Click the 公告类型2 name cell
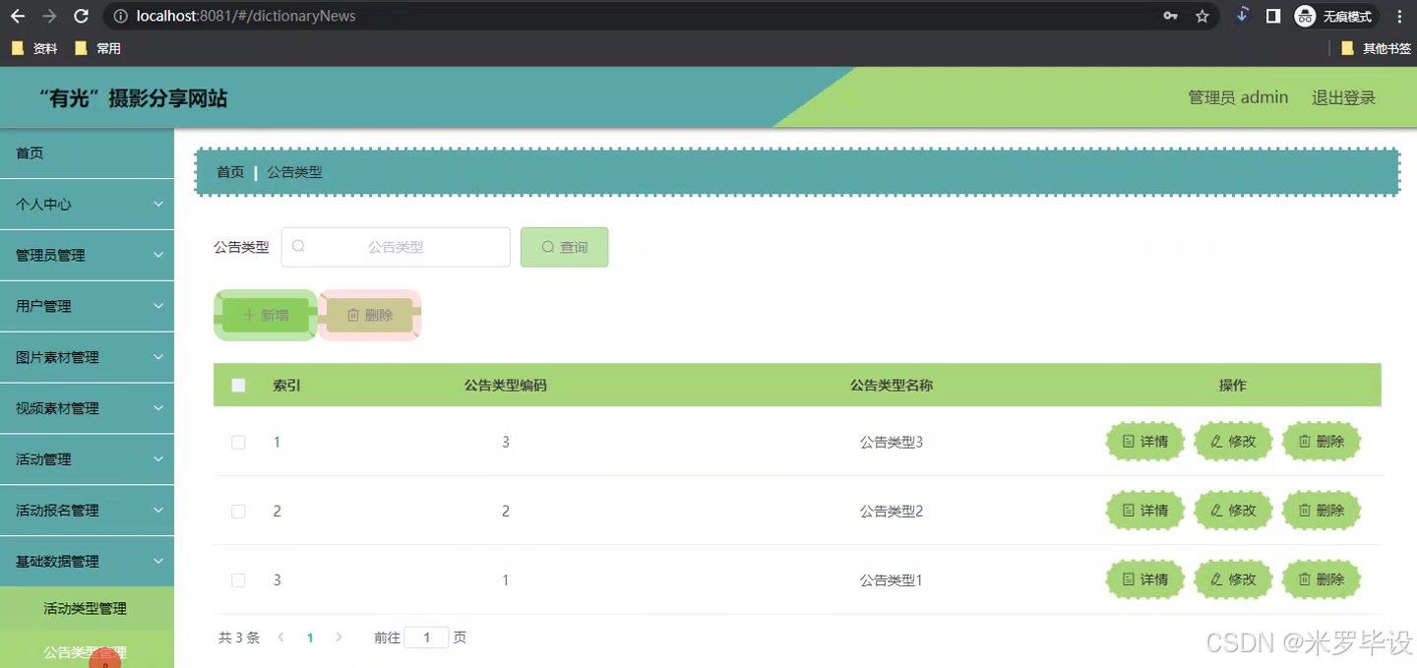1417x668 pixels. [x=892, y=512]
